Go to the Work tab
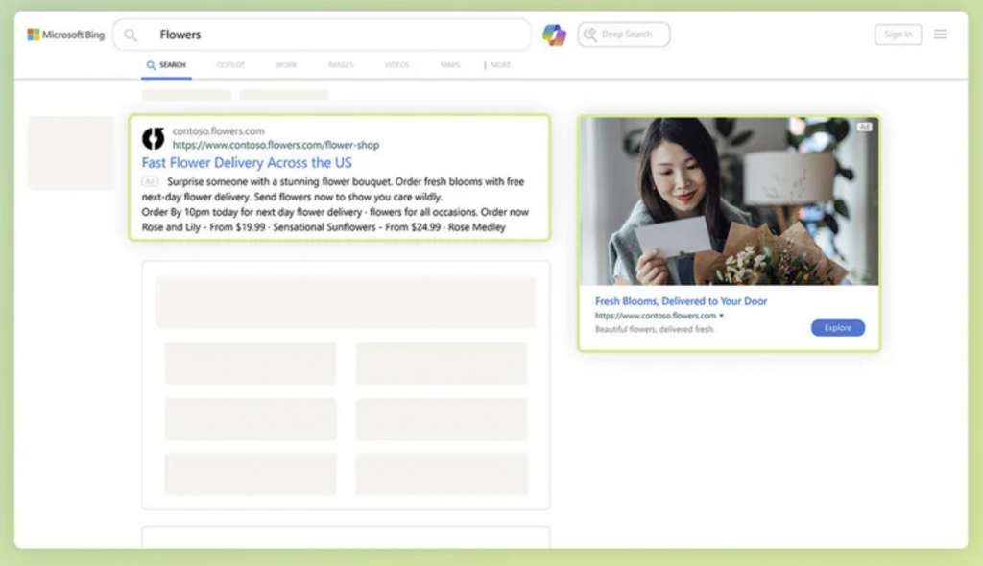Image resolution: width=983 pixels, height=566 pixels. pyautogui.click(x=286, y=65)
